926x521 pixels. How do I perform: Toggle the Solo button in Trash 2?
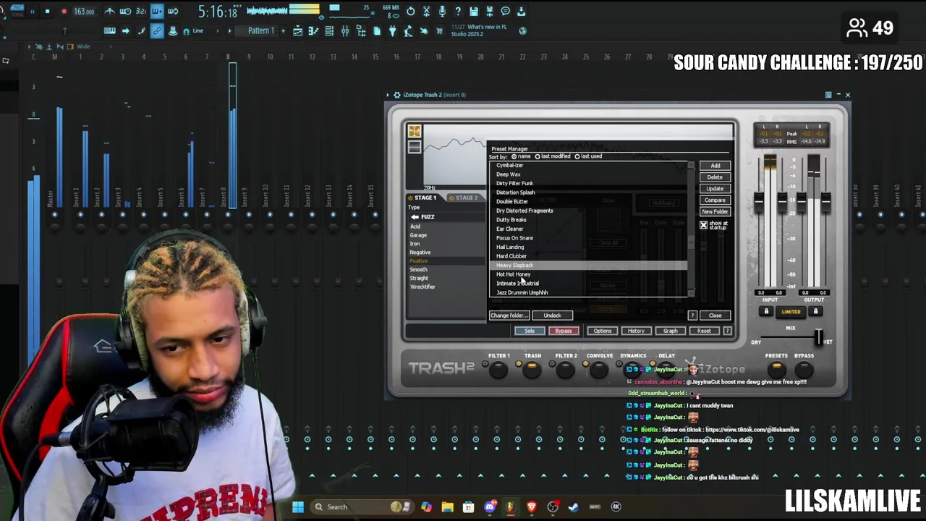point(530,331)
